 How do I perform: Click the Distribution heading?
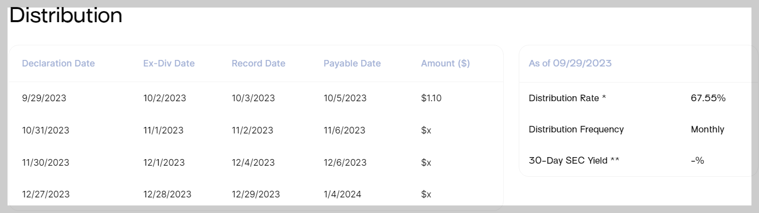pyautogui.click(x=65, y=16)
